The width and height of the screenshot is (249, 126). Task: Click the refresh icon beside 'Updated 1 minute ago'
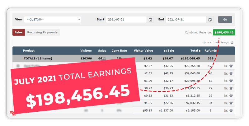[232, 42]
